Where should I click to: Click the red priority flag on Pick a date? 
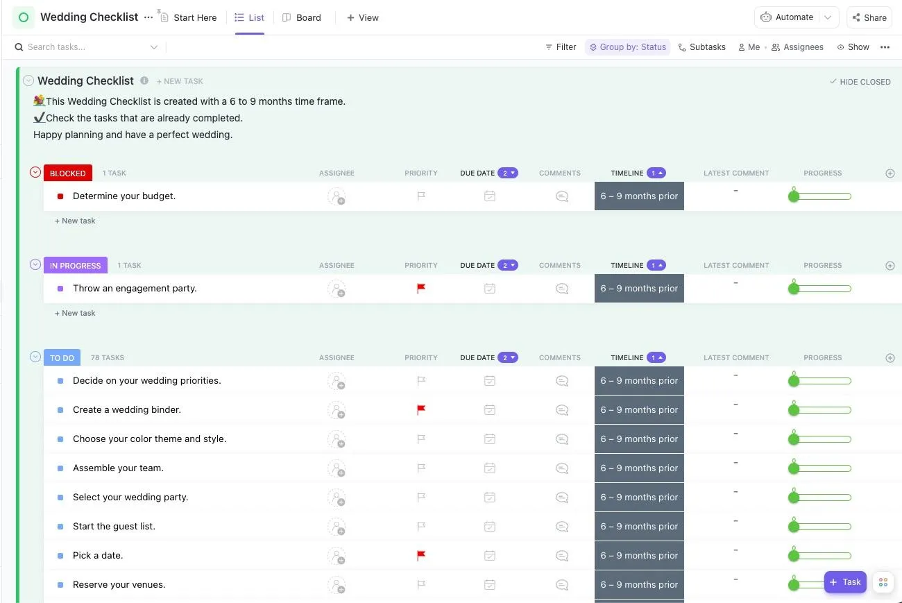tap(421, 556)
